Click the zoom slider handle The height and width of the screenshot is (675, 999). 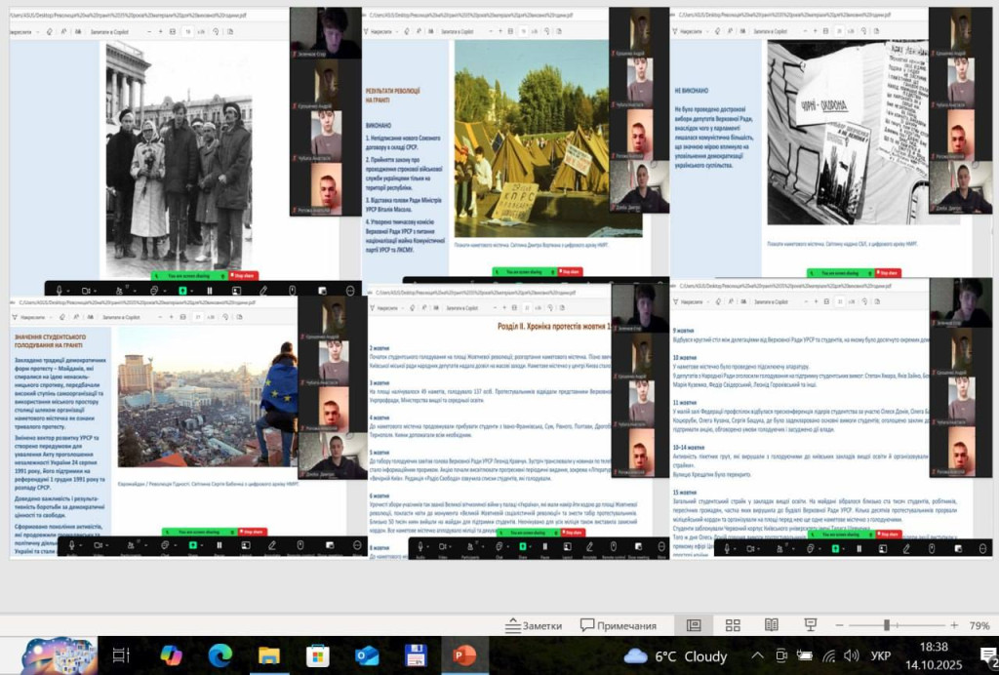(887, 625)
